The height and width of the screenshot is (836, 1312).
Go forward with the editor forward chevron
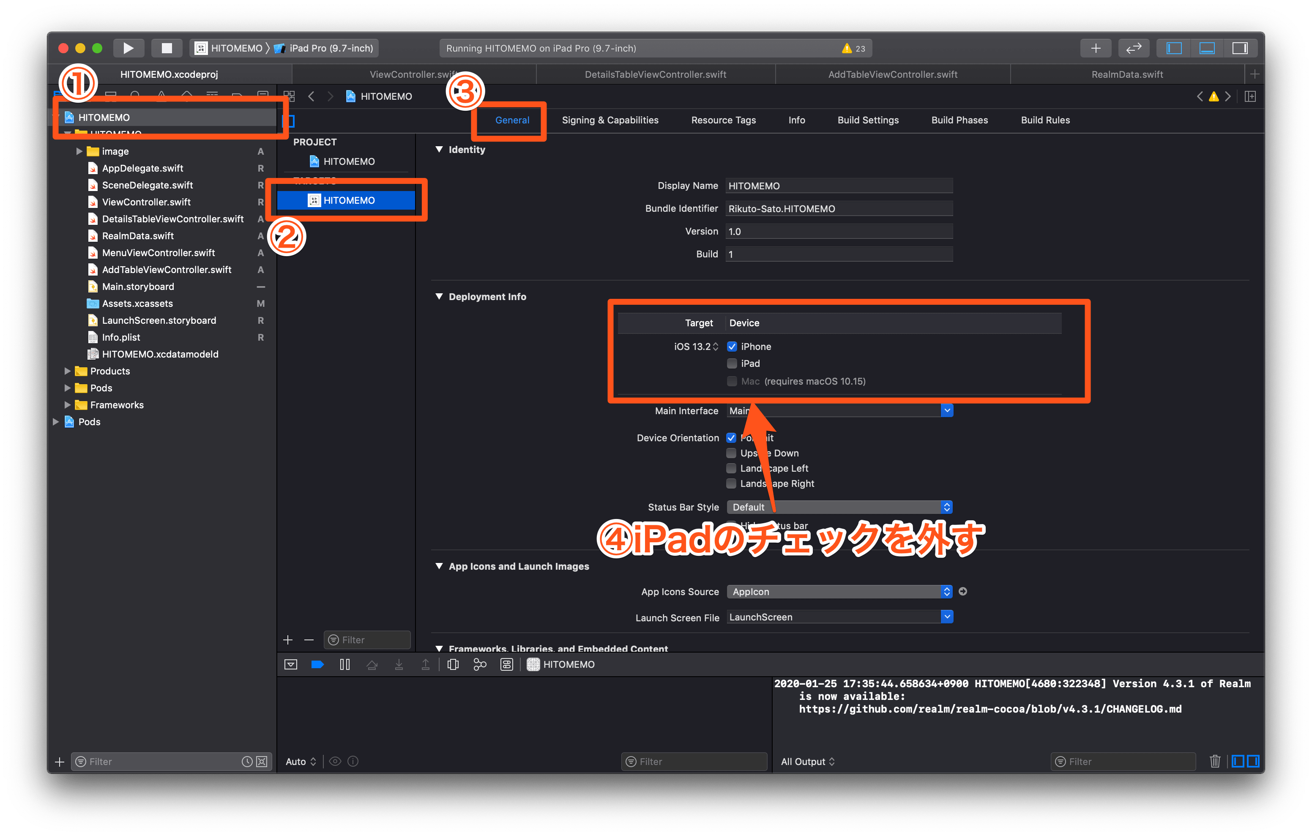coord(330,96)
